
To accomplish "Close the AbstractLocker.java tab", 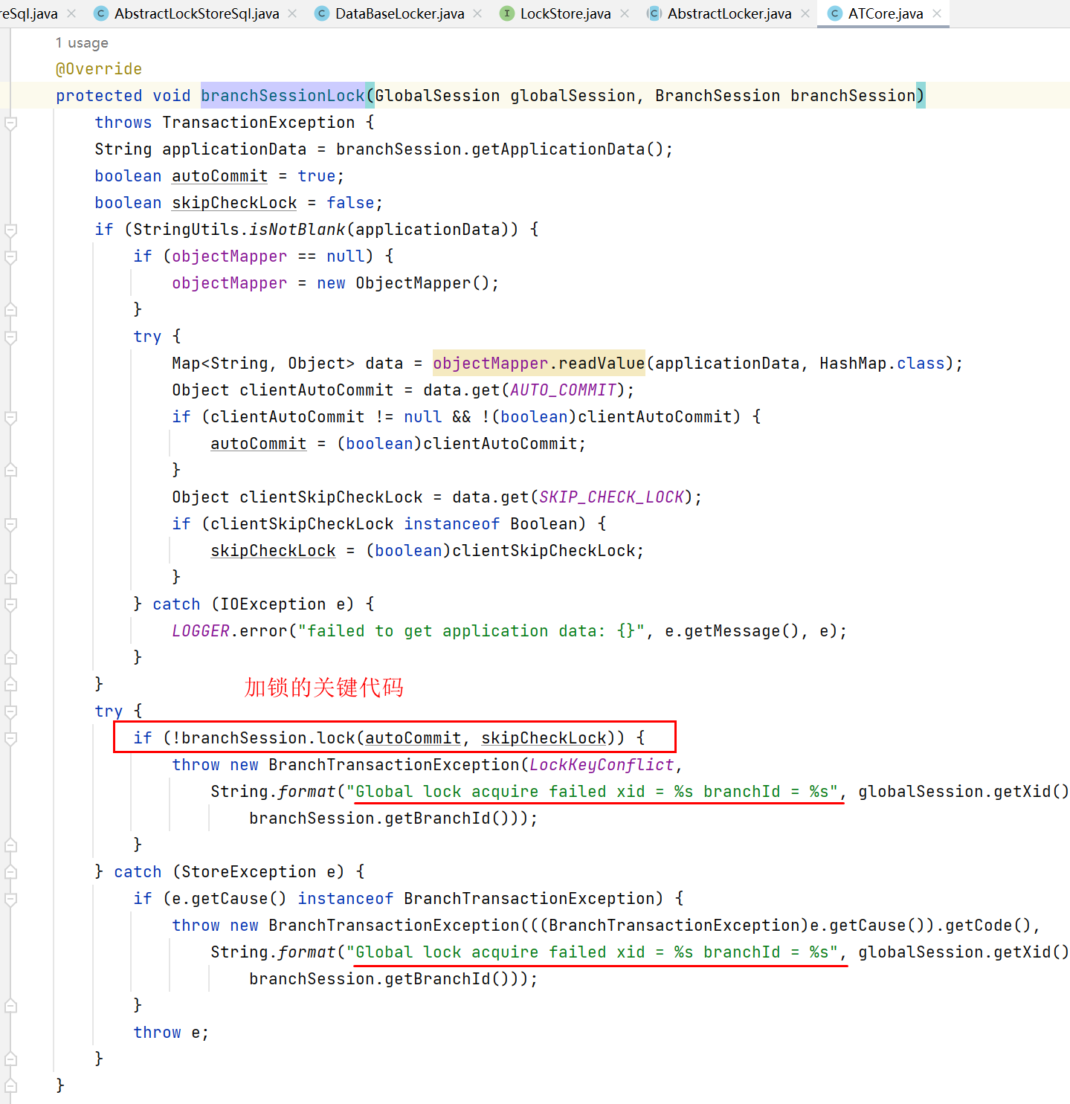I will [805, 13].
